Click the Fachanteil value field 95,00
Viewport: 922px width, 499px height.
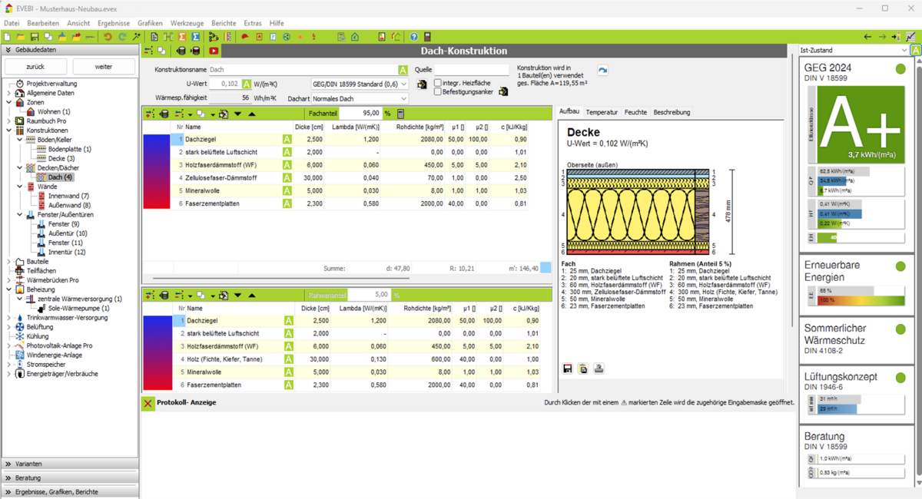[x=360, y=114]
